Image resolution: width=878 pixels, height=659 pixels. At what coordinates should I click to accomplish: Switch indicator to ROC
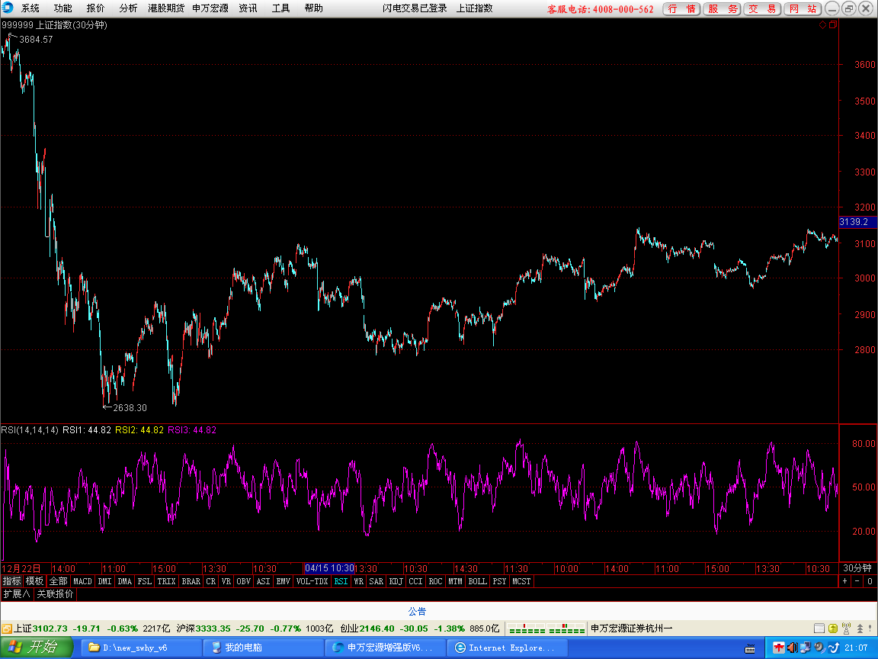click(x=436, y=581)
